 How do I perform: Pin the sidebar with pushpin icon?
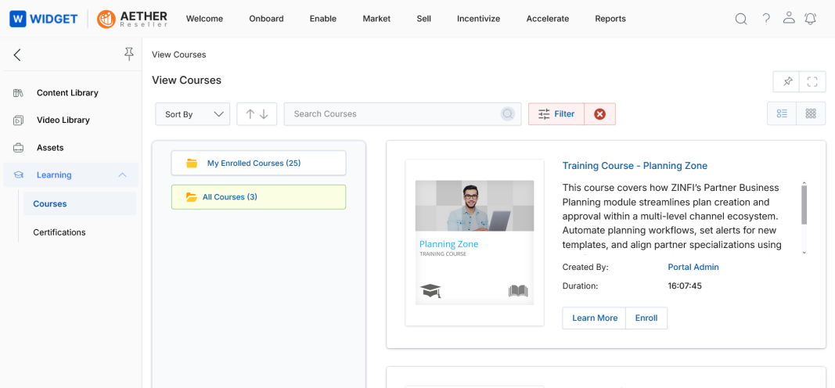pyautogui.click(x=128, y=54)
